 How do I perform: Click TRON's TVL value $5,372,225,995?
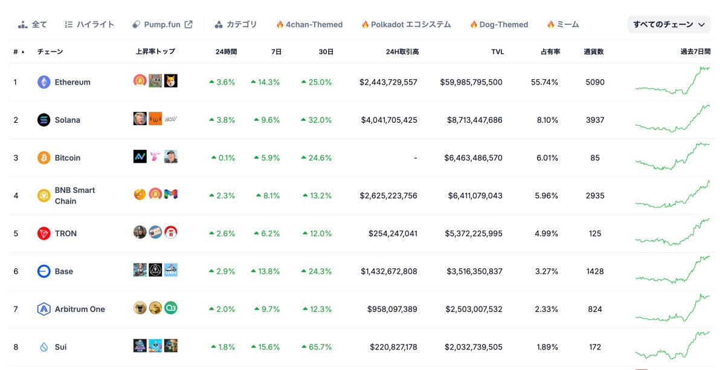click(x=474, y=233)
